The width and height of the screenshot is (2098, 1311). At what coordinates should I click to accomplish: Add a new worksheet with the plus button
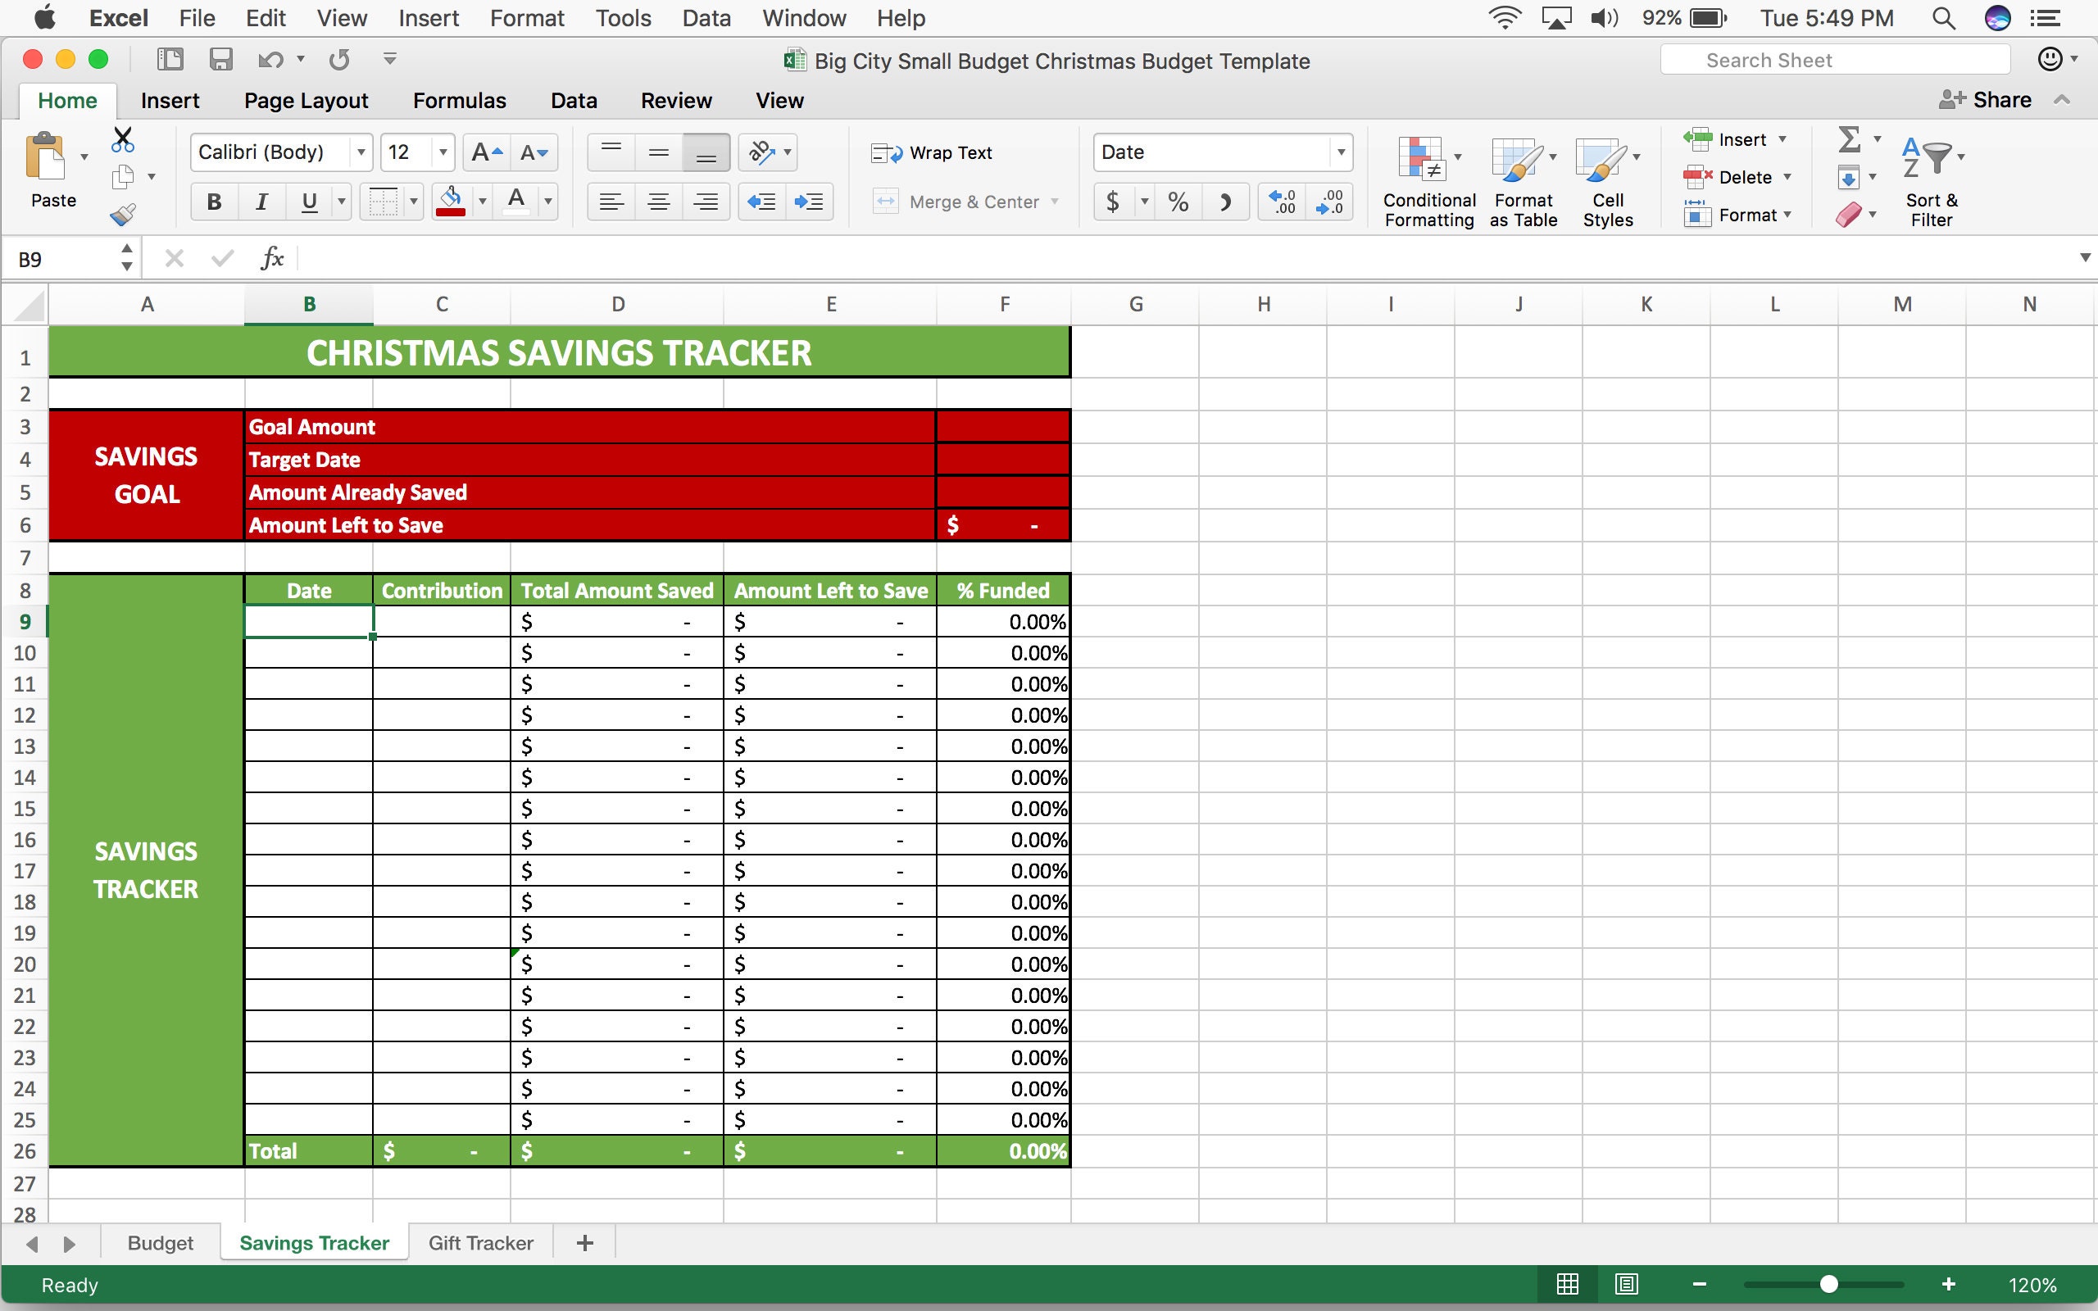click(x=584, y=1242)
